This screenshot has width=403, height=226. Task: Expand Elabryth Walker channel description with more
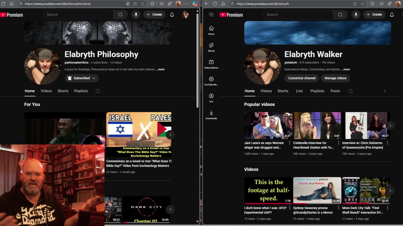[x=345, y=69]
